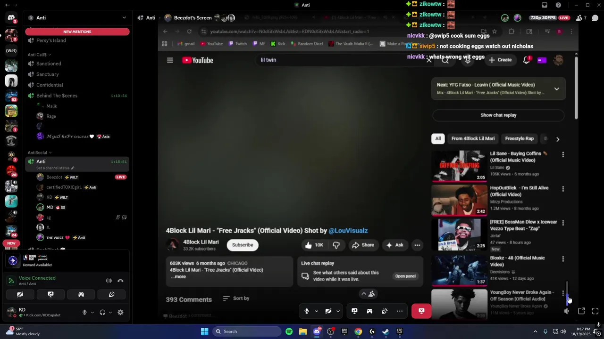Click stream overlay share screen icon

(354, 311)
